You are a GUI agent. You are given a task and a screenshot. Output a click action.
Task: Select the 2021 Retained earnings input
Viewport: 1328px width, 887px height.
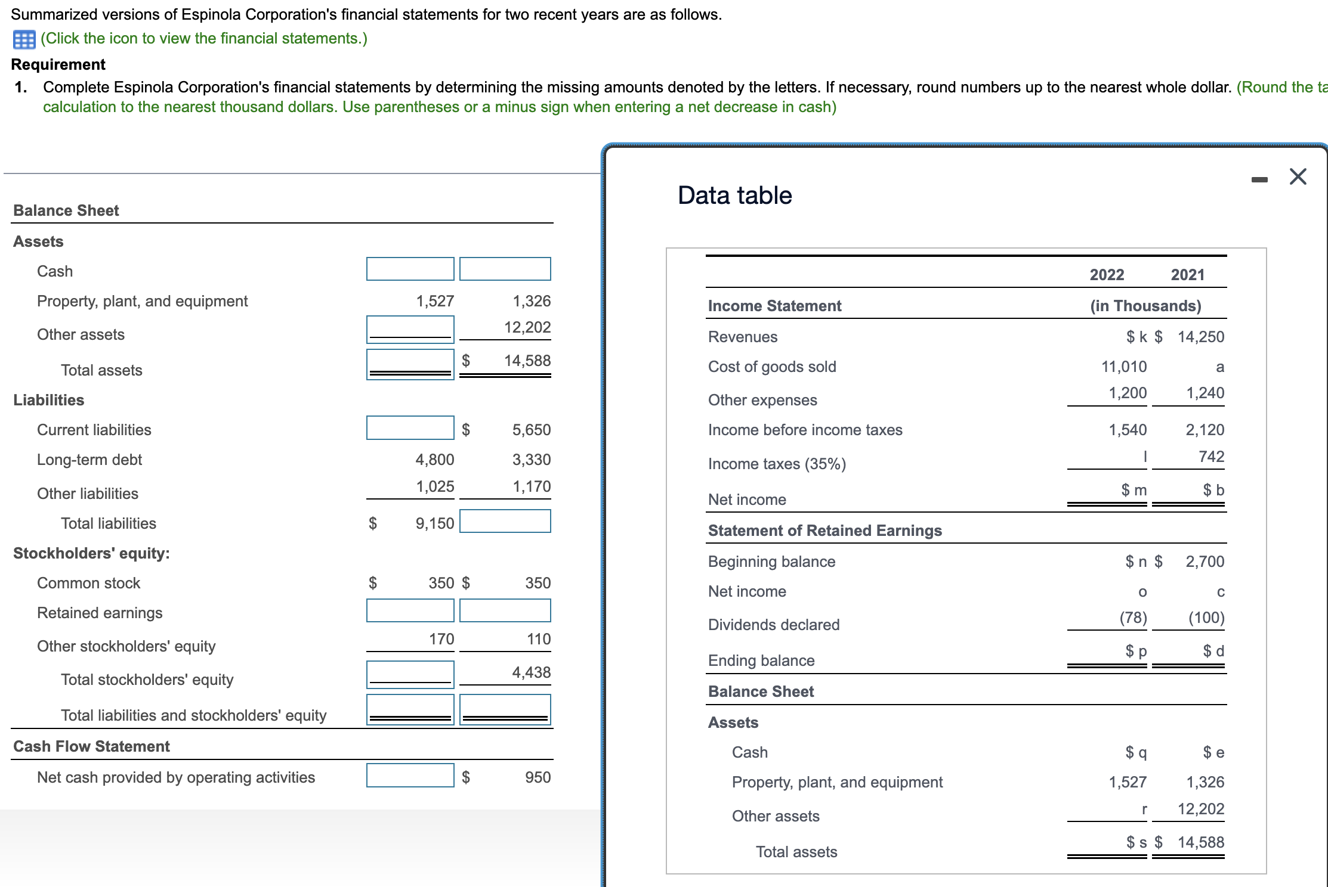click(505, 610)
